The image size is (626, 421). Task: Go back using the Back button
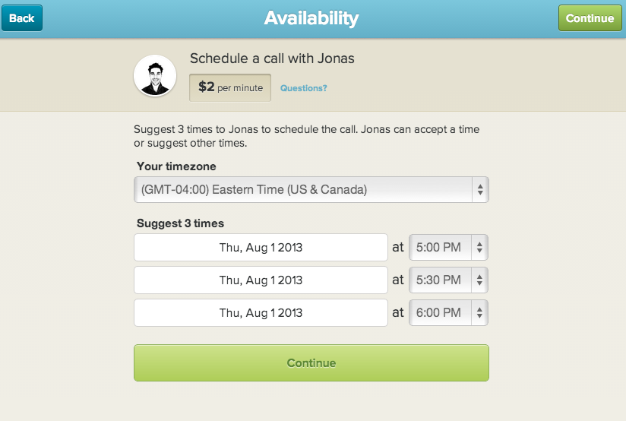[22, 18]
